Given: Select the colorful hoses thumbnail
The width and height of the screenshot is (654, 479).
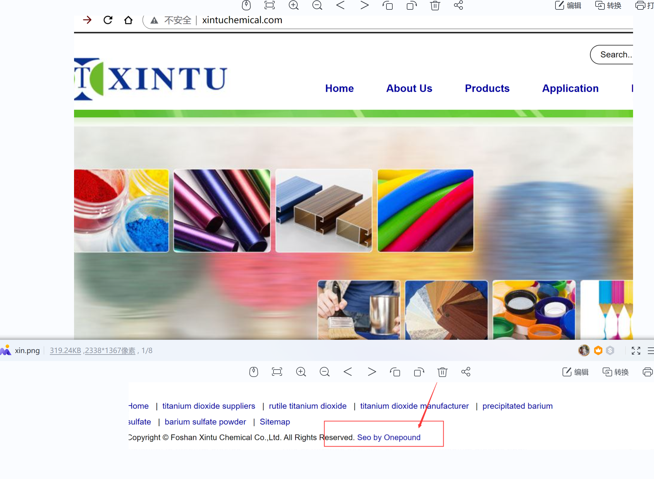Looking at the screenshot, I should [425, 211].
